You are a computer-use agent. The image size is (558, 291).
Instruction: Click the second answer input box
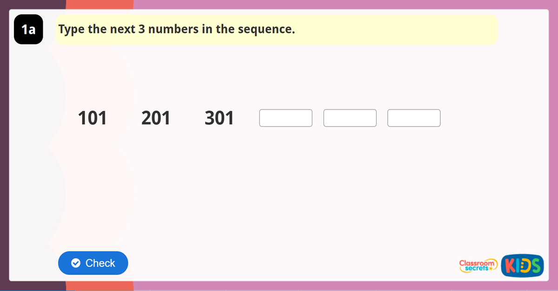[350, 118]
